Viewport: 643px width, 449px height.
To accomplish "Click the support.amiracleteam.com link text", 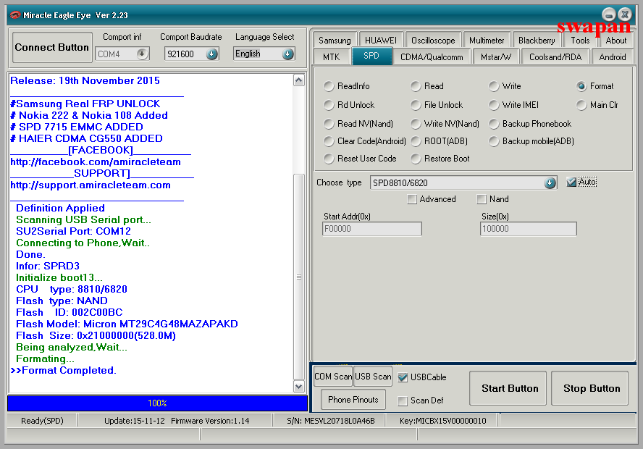I will tap(91, 185).
